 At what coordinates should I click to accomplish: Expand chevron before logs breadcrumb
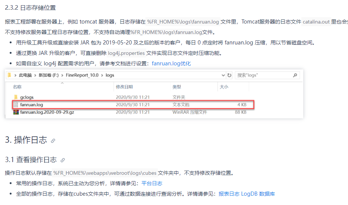102,75
